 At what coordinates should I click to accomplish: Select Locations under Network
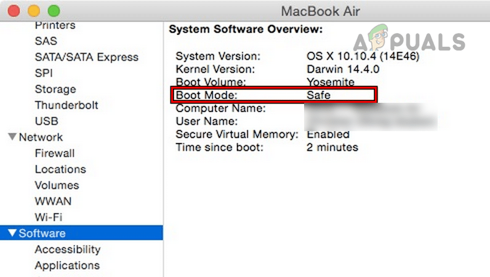pyautogui.click(x=60, y=169)
